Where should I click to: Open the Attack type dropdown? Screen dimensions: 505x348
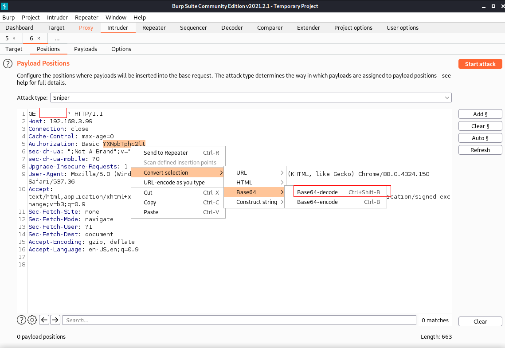coord(251,98)
